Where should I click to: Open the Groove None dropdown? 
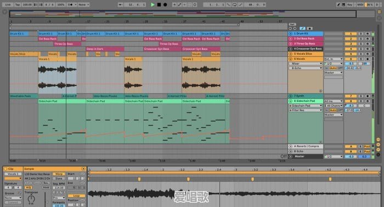(13, 198)
